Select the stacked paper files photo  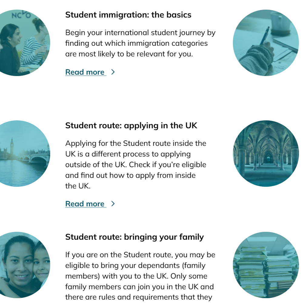point(266,265)
